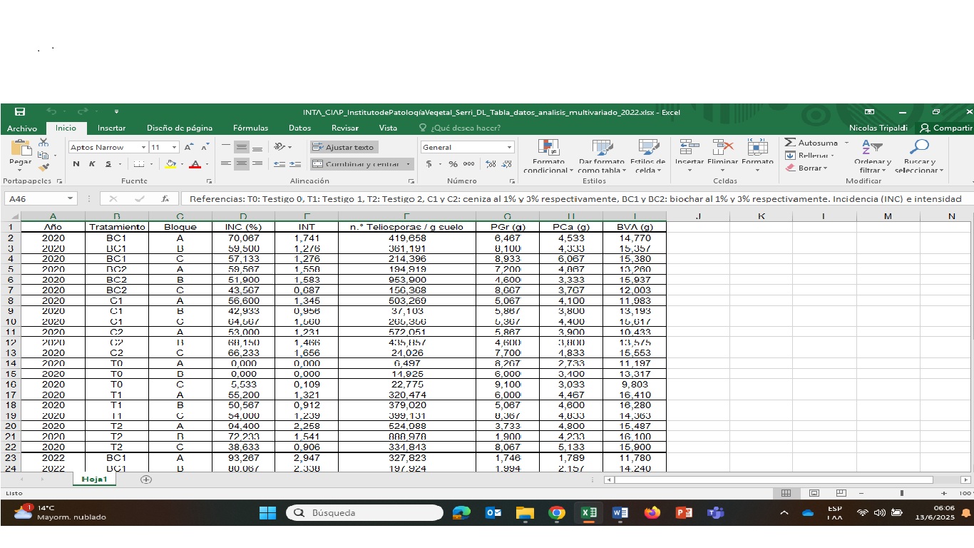Toggle Ajustar texto wrap option
This screenshot has width=974, height=548.
click(x=344, y=147)
